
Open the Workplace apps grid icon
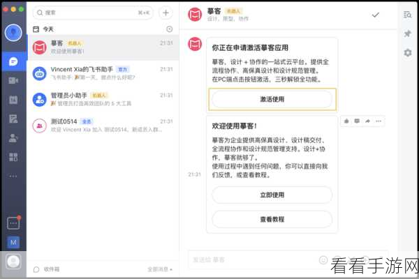(13, 157)
